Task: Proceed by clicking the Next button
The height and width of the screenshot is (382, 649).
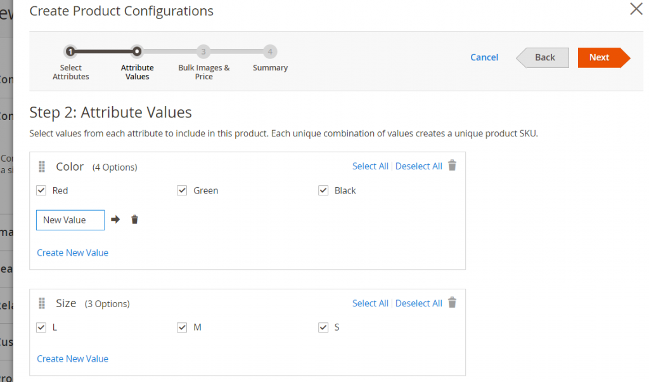Action: [x=598, y=57]
